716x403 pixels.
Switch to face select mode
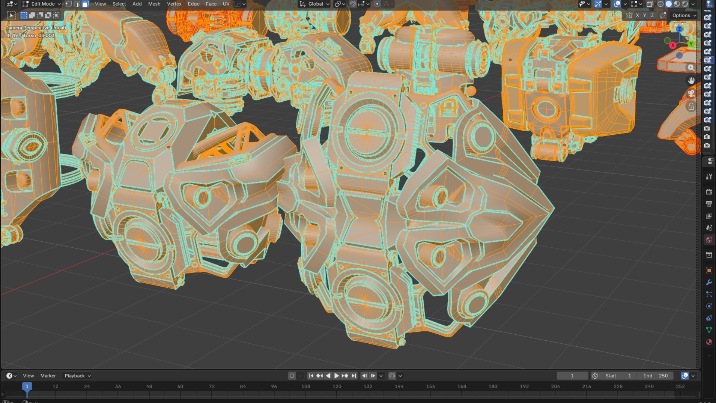click(85, 4)
